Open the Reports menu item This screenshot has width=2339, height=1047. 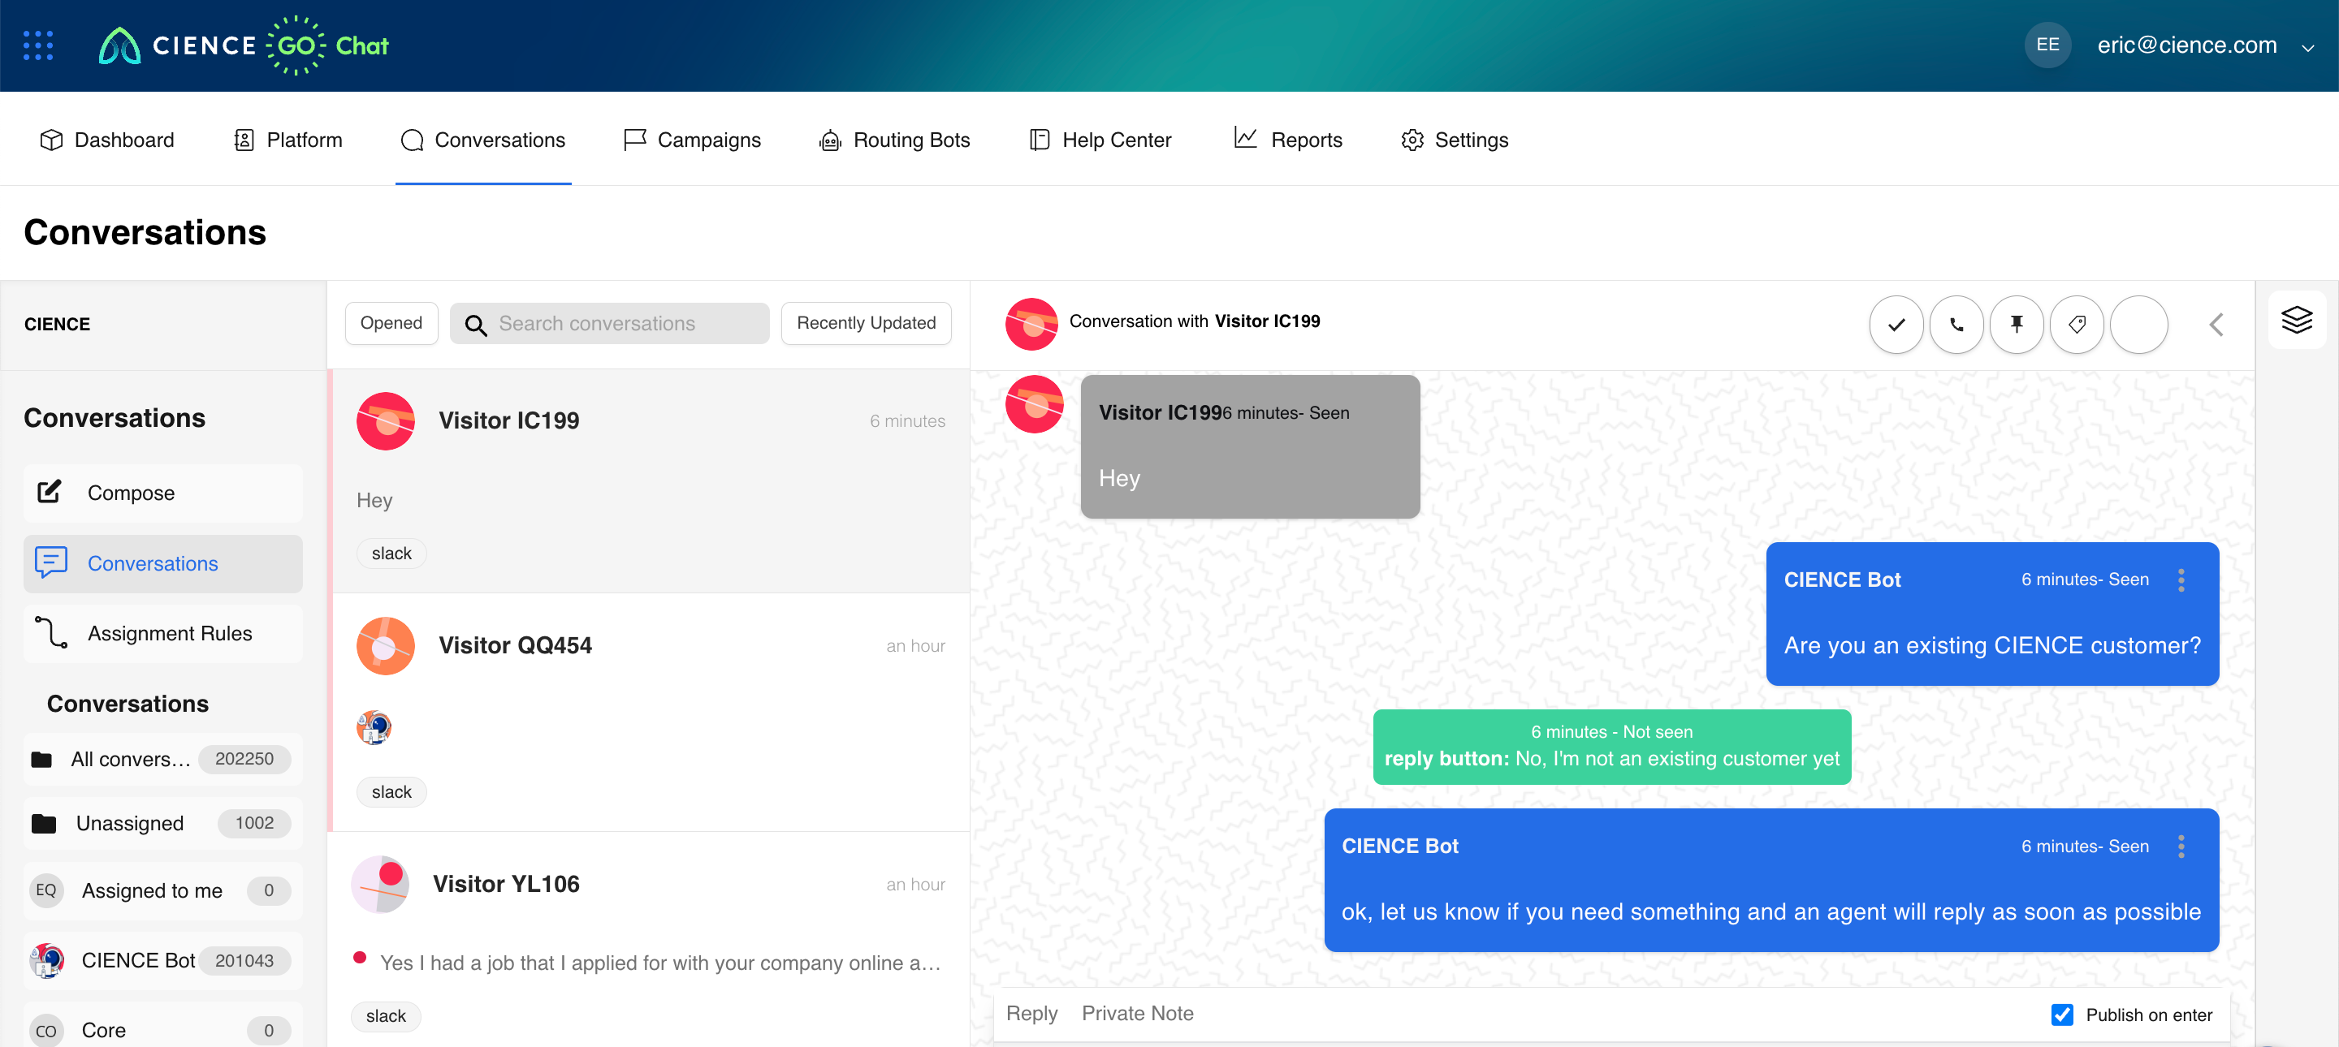pyautogui.click(x=1304, y=139)
